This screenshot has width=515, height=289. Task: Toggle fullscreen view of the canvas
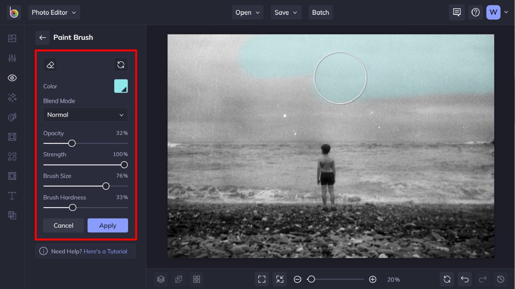pos(261,279)
